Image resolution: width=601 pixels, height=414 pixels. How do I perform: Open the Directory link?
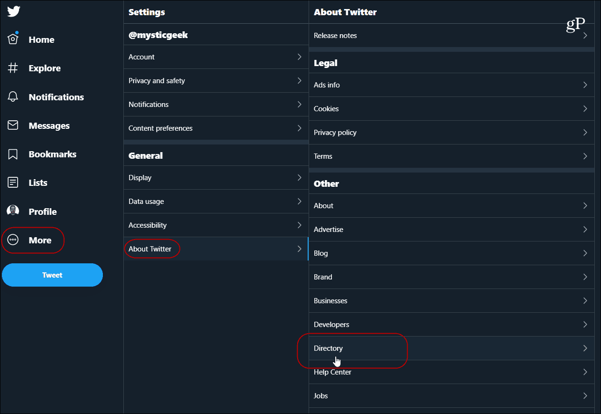[x=451, y=348]
